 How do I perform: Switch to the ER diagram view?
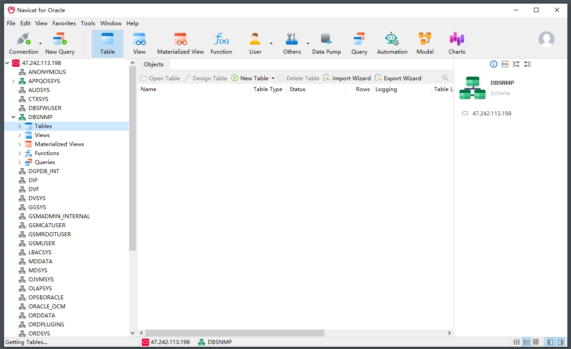(x=536, y=342)
